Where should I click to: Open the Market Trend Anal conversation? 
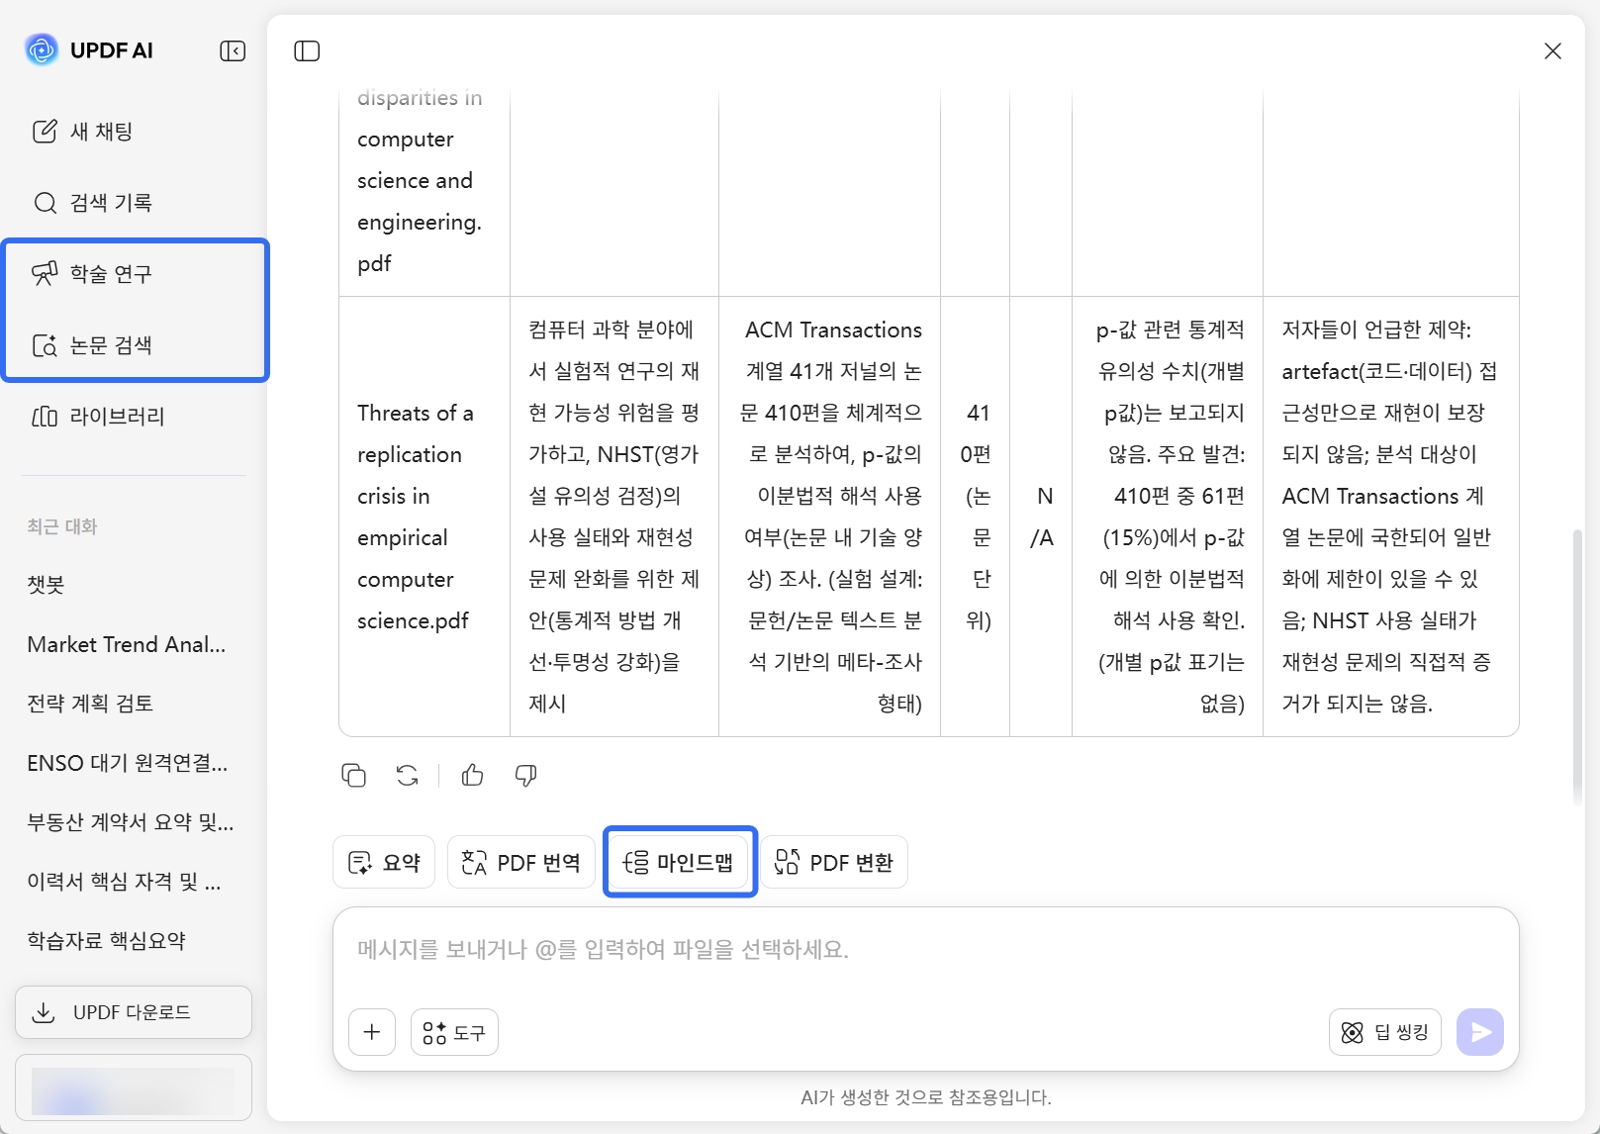tap(126, 644)
